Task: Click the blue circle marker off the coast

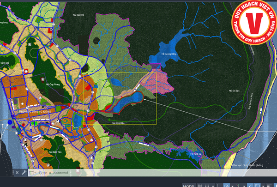Action: point(10,122)
